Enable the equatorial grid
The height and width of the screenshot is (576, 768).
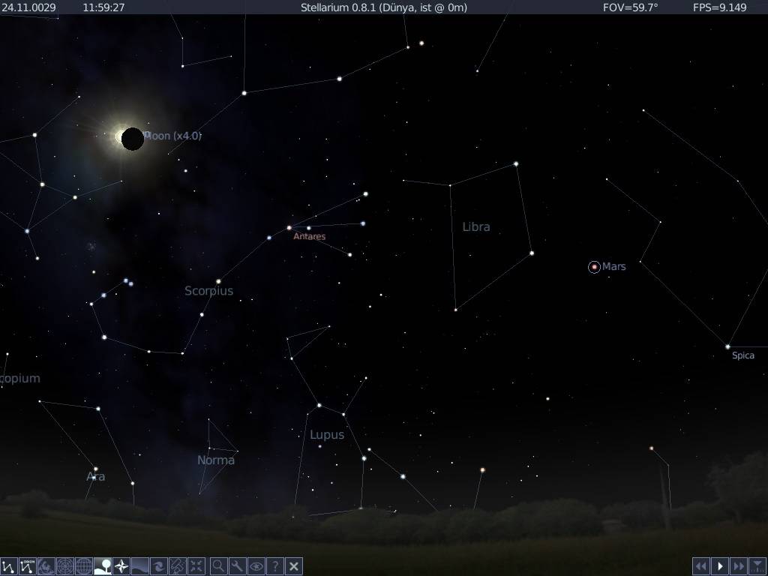tap(84, 565)
